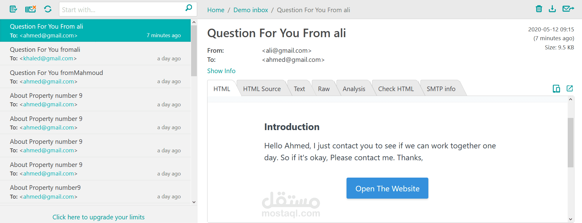Download the email with download icon
The width and height of the screenshot is (582, 223).
click(552, 9)
